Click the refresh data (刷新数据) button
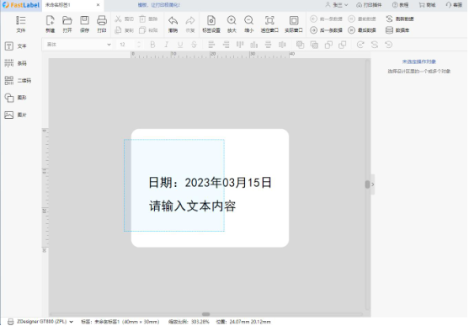 (x=400, y=19)
